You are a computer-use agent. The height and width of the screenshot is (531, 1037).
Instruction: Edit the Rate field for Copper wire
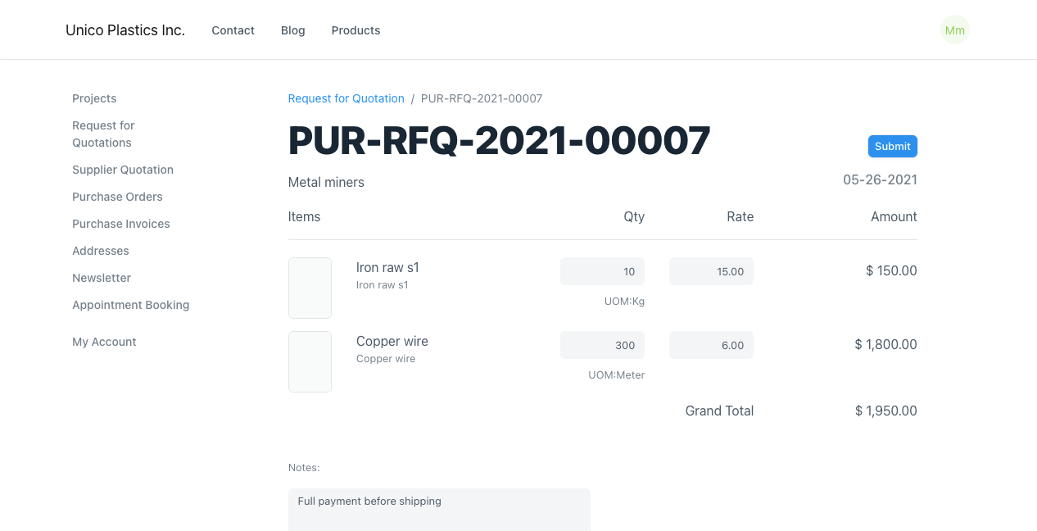pos(711,345)
